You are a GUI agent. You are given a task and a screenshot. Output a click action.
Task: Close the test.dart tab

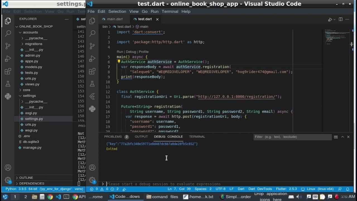pos(157,19)
